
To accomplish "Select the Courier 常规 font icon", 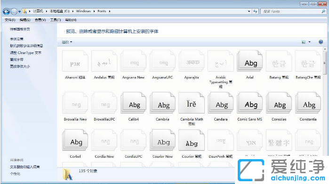I will pyautogui.click(x=192, y=140).
